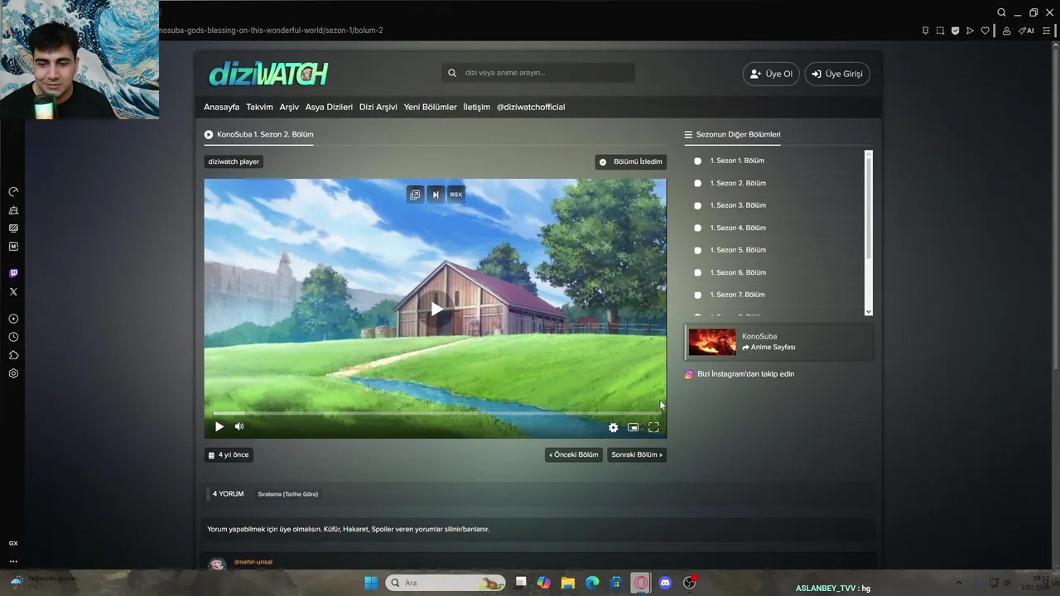Go to Anasayfa menu item
The width and height of the screenshot is (1060, 596).
[221, 107]
